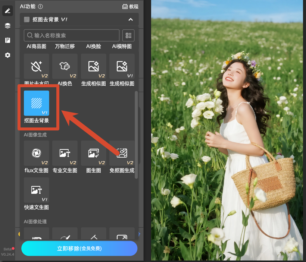Open the flux文生图 generator

pos(37,153)
